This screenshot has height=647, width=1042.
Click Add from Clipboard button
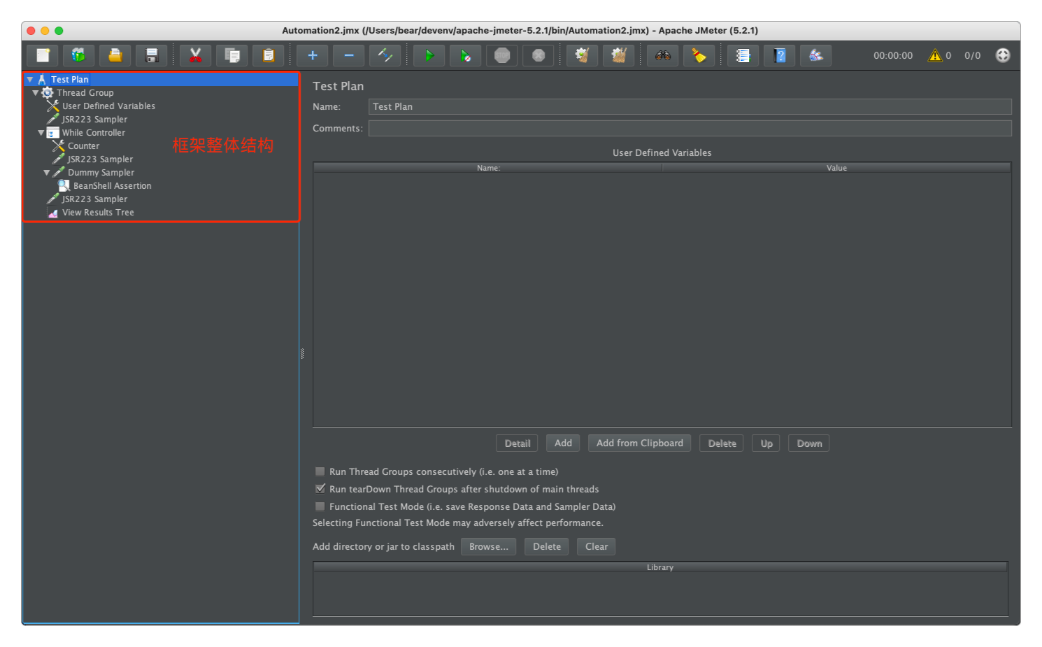[x=639, y=443]
